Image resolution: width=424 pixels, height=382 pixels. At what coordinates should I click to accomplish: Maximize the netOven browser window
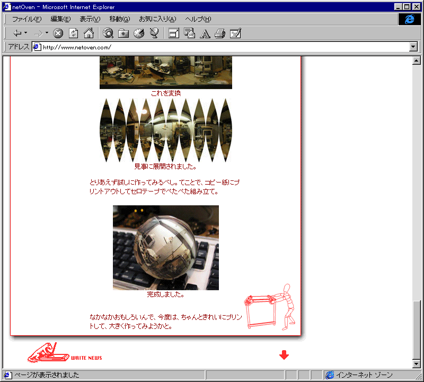(407, 7)
